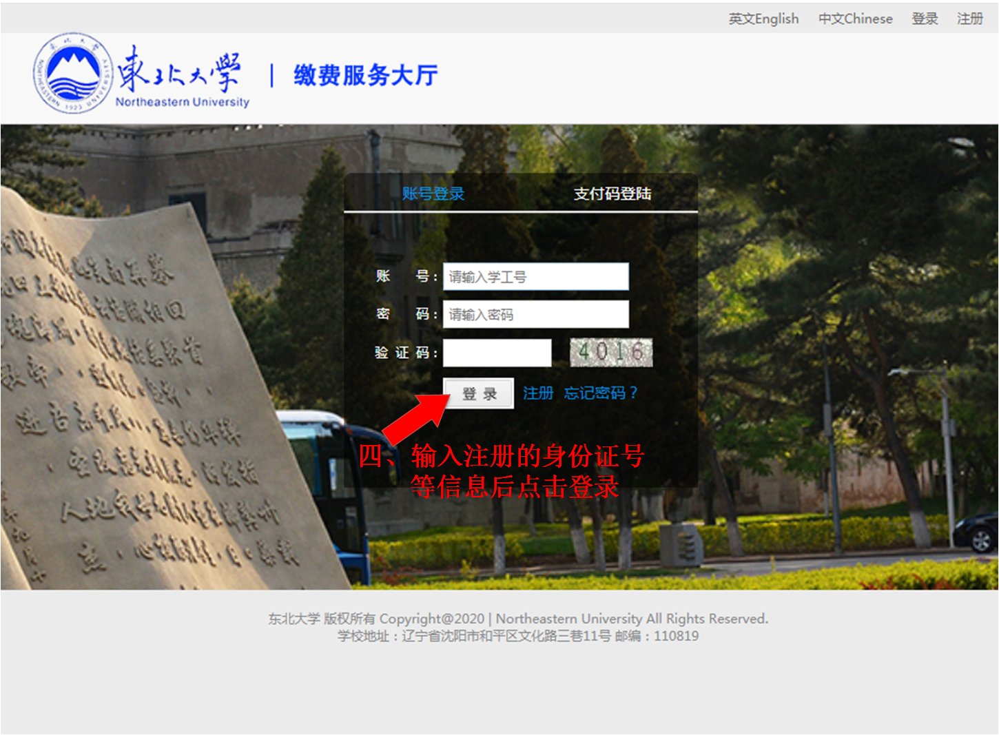Focus the 账号 student ID input field
The height and width of the screenshot is (735, 999).
click(x=535, y=277)
